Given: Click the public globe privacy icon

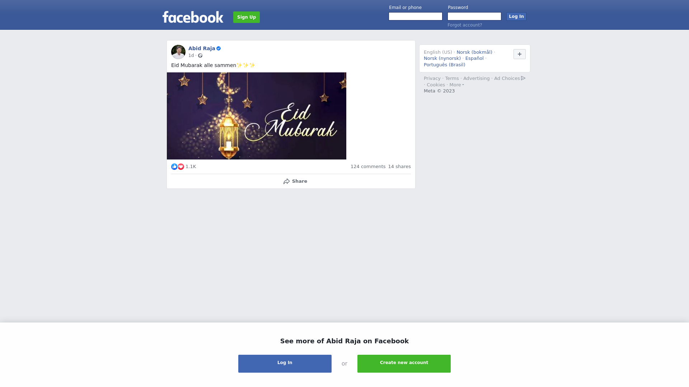Looking at the screenshot, I should (x=200, y=56).
